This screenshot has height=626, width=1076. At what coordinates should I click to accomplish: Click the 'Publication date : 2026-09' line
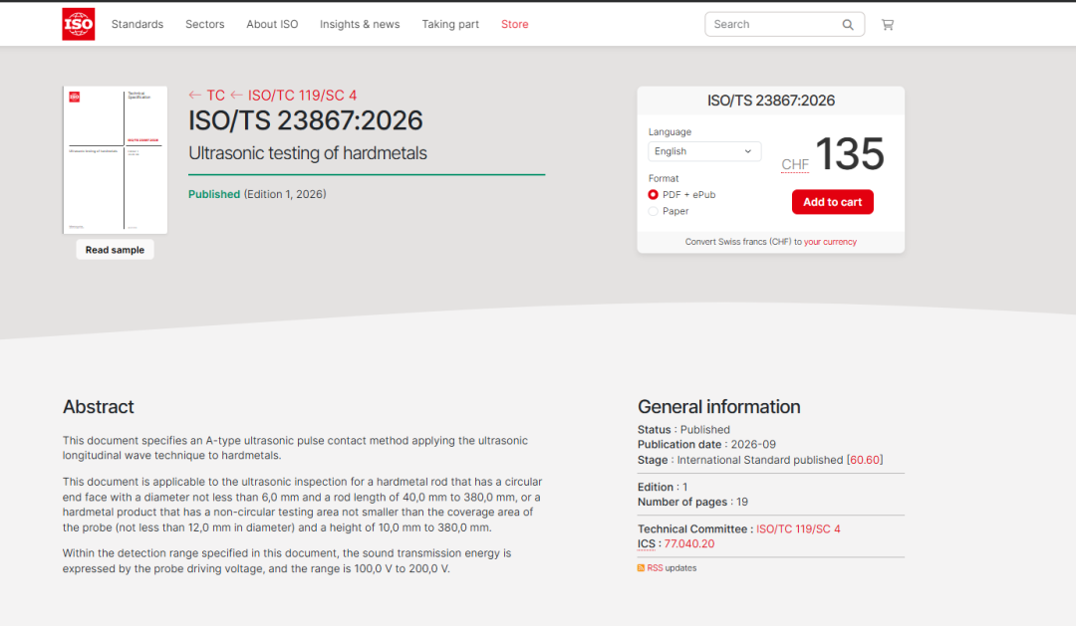(706, 444)
